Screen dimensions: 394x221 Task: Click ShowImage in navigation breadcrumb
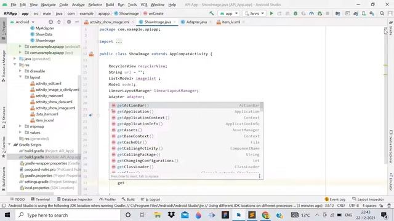tap(126, 14)
